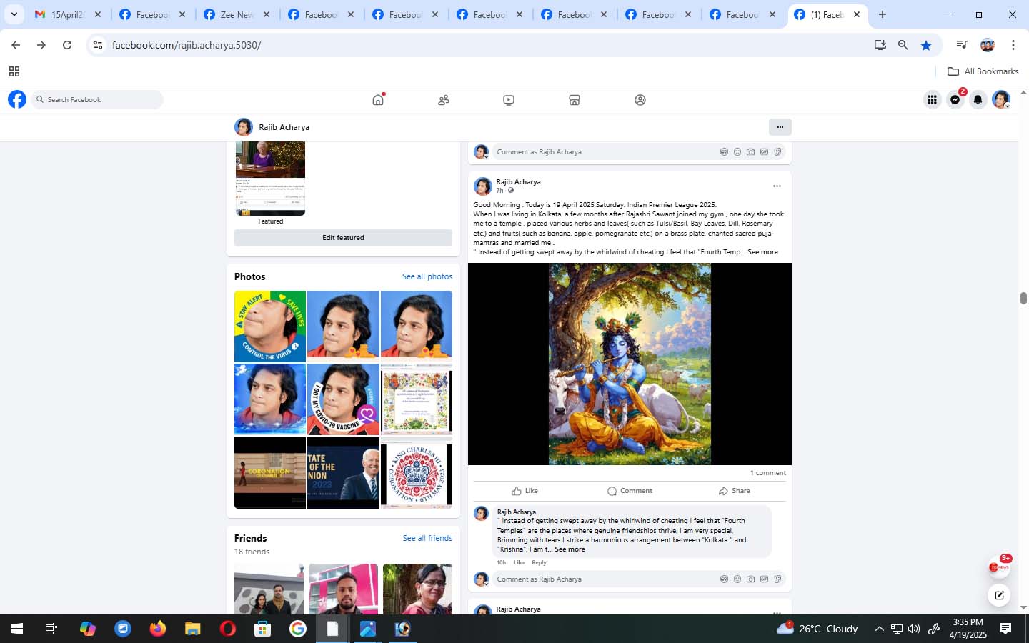This screenshot has width=1029, height=643.
Task: Reload the current page
Action: point(67,45)
